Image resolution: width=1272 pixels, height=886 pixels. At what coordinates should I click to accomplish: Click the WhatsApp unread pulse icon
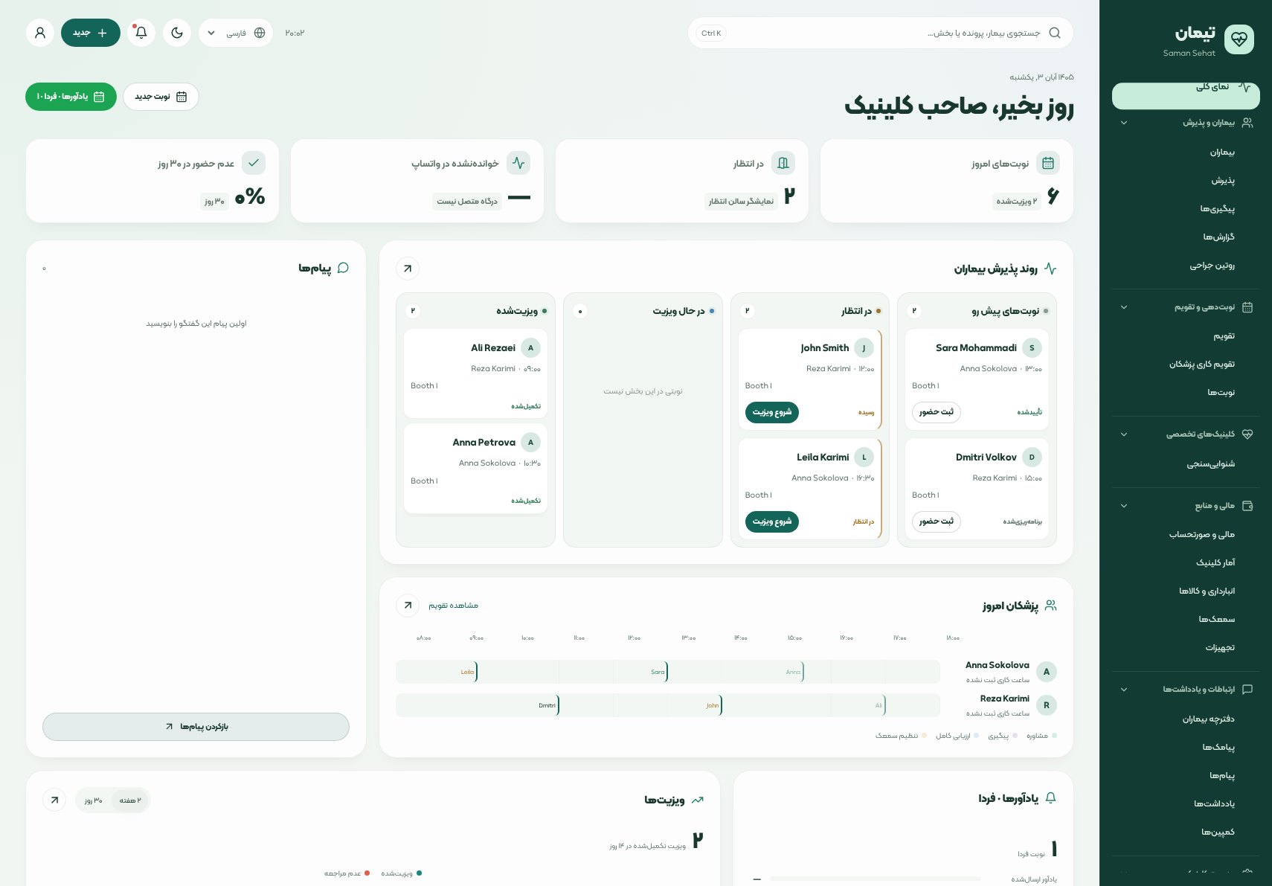click(x=518, y=163)
